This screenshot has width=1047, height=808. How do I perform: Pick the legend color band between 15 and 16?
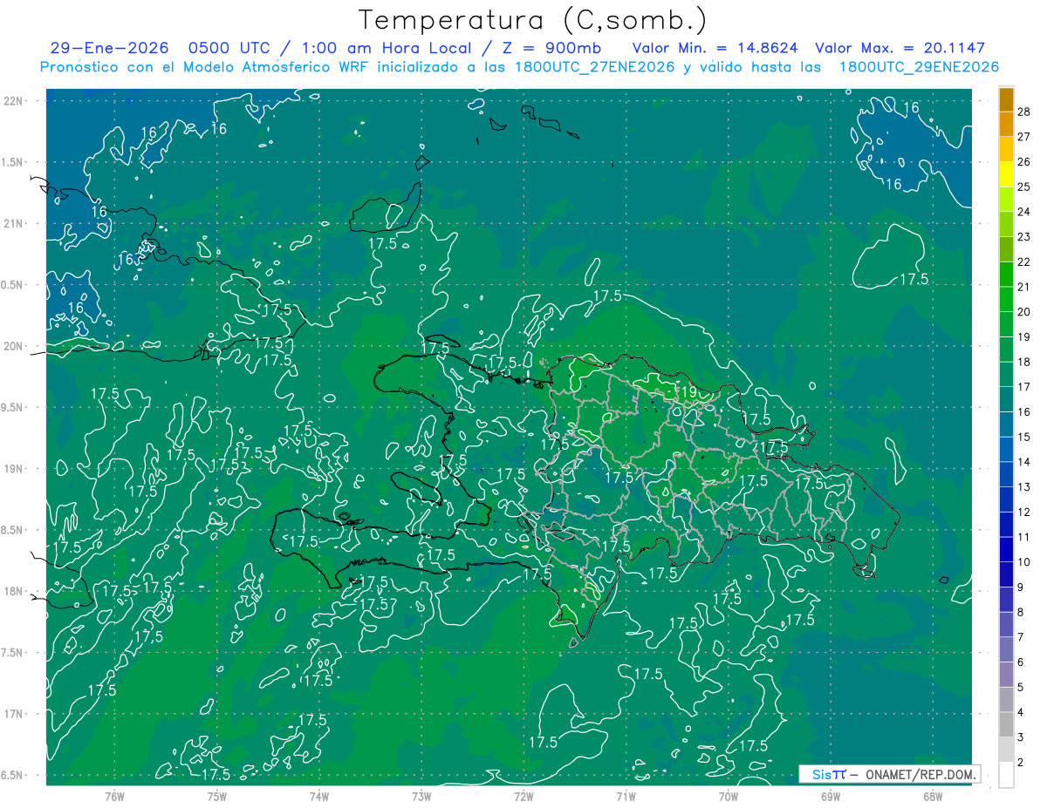point(1006,424)
